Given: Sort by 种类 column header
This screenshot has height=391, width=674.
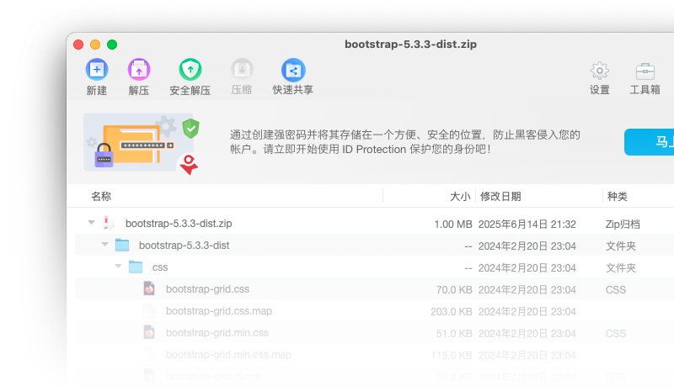Looking at the screenshot, I should tap(618, 197).
